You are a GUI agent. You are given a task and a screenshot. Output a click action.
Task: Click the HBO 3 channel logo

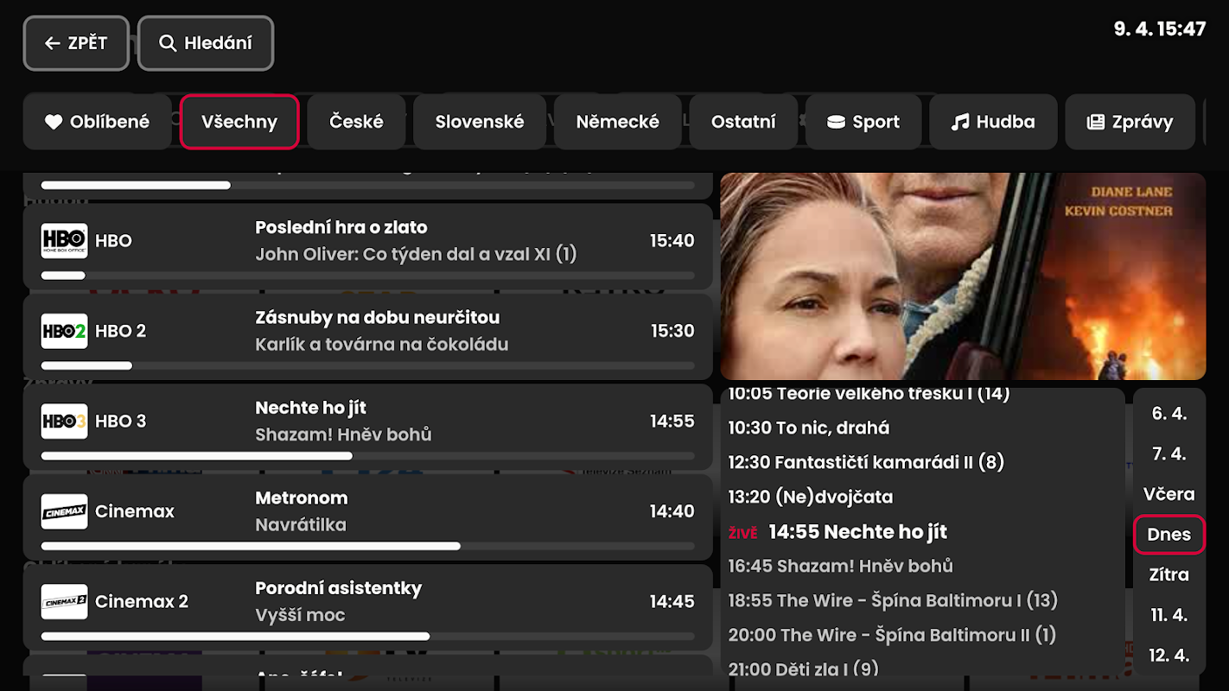pyautogui.click(x=64, y=422)
